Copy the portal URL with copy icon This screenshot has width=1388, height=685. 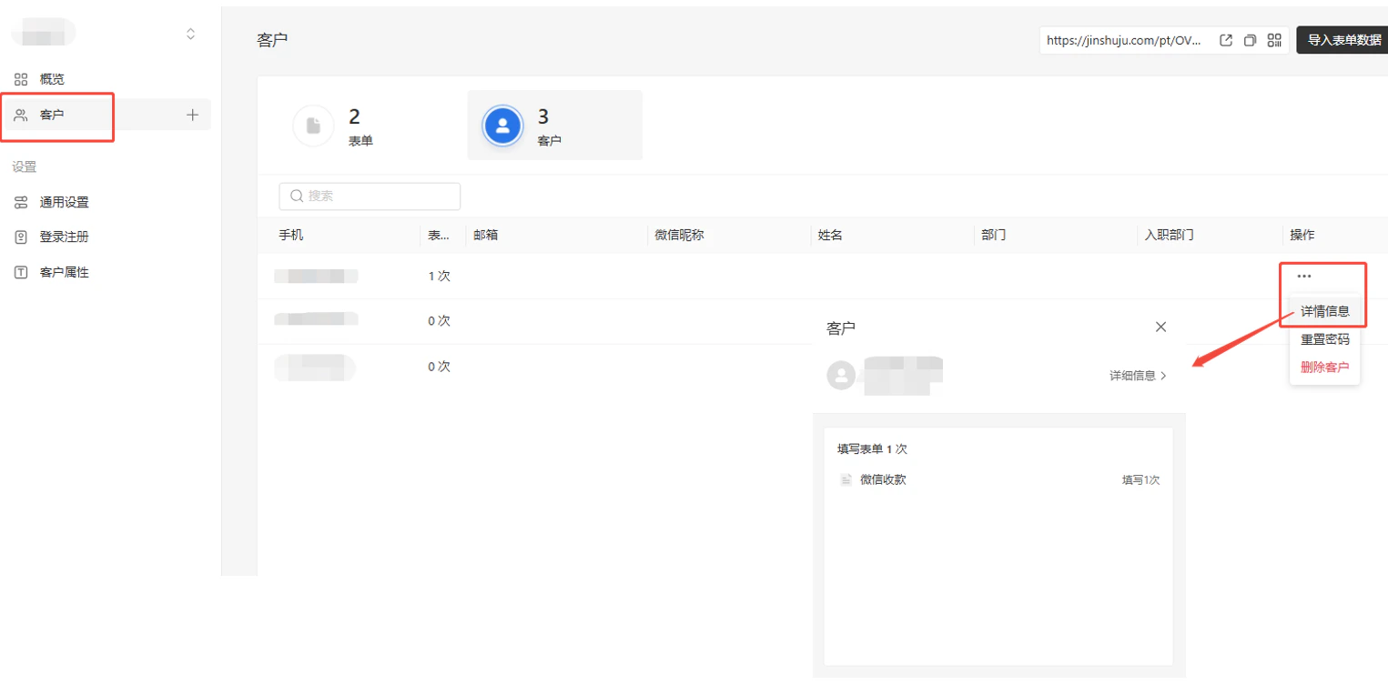click(x=1250, y=40)
